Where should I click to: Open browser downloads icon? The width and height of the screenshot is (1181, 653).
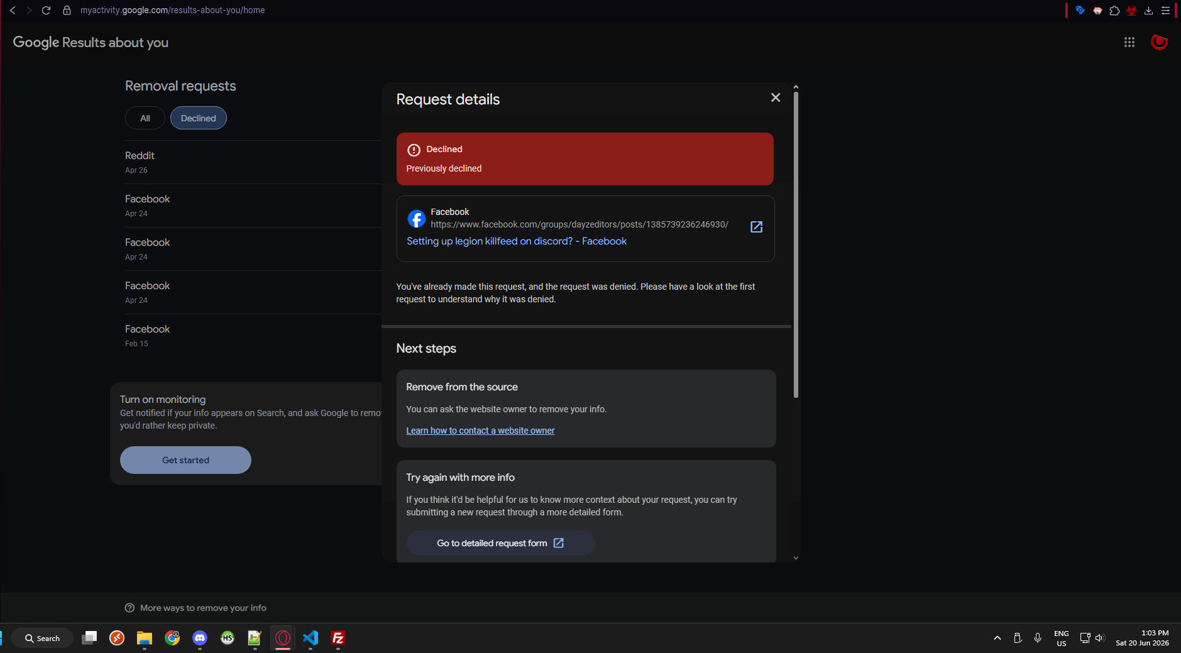pos(1148,10)
